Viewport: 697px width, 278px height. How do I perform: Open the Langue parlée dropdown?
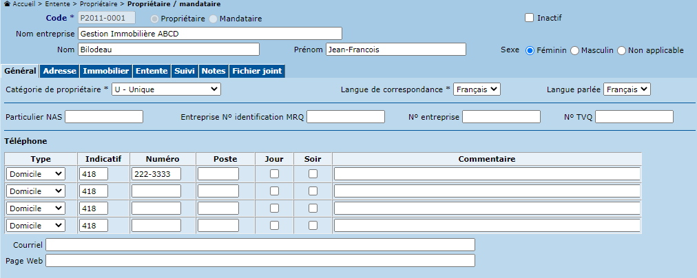pos(627,89)
